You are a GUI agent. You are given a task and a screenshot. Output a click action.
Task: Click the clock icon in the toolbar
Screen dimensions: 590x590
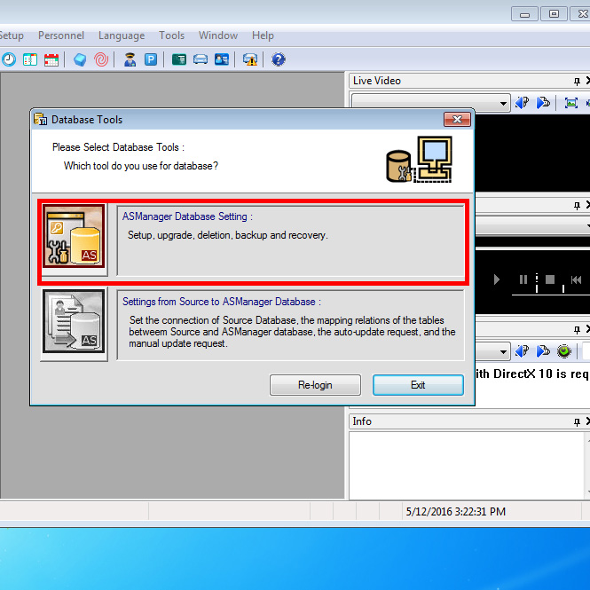(9, 59)
